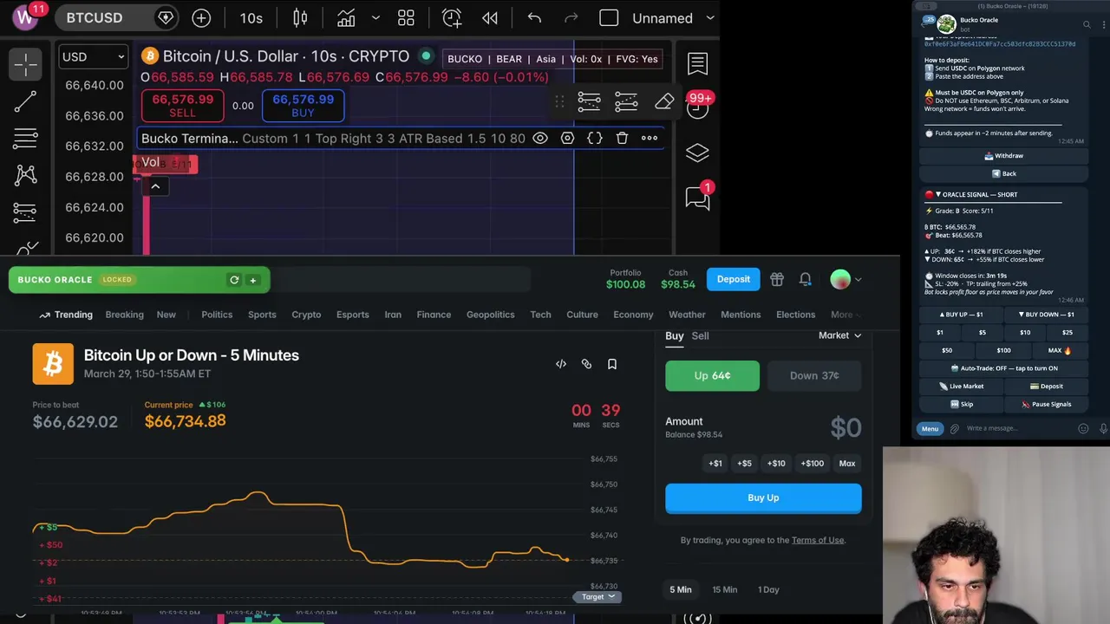
Task: Expand the indicators dropdown arrow
Action: pyautogui.click(x=375, y=18)
